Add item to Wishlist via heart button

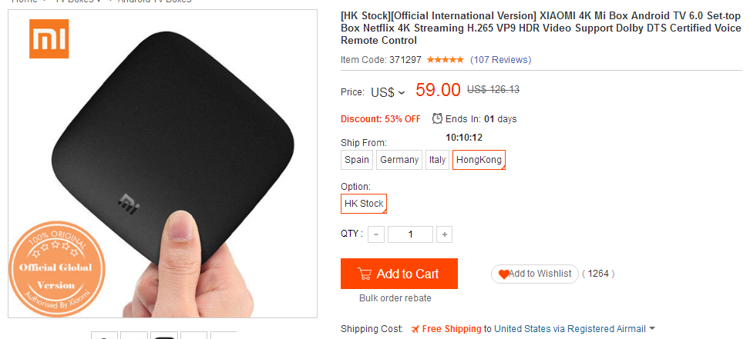coord(535,274)
